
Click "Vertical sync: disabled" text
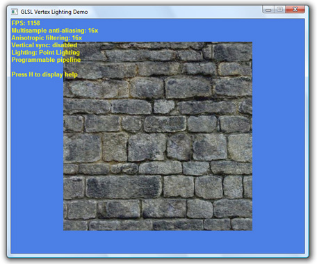coord(44,45)
